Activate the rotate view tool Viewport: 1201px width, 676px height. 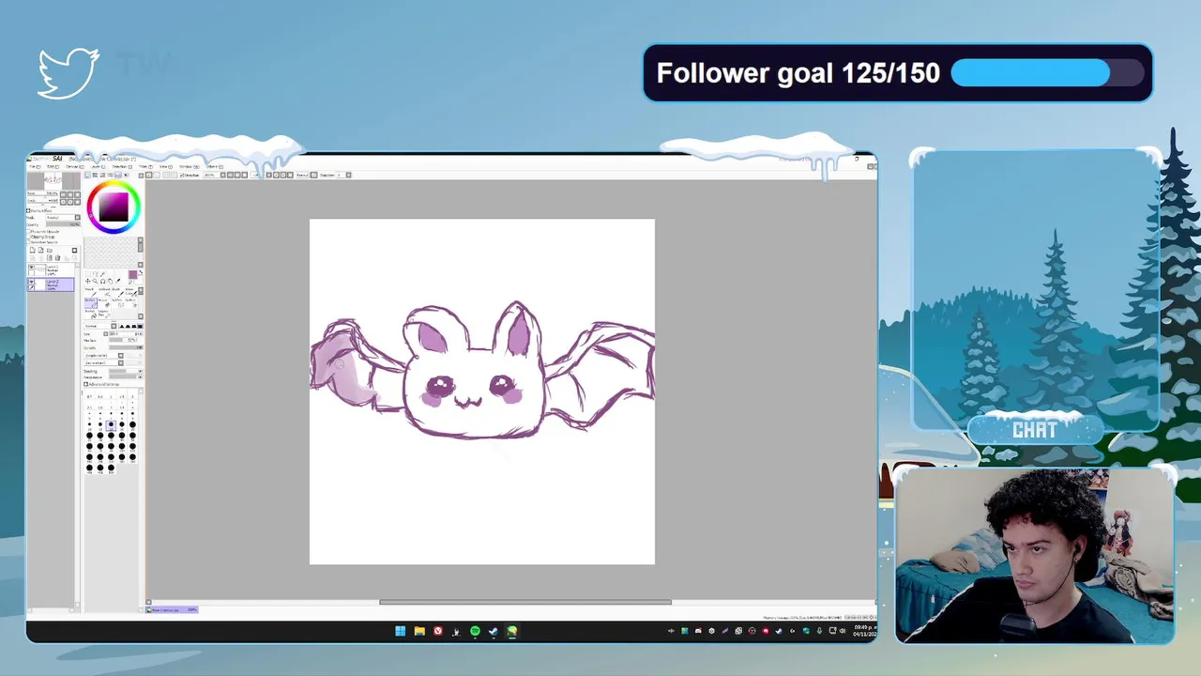(103, 281)
